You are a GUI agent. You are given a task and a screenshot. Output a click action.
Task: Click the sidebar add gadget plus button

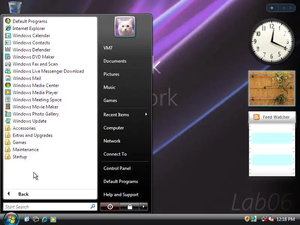tap(271, 8)
